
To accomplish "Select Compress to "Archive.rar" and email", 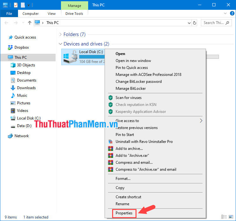I will pos(146,169).
